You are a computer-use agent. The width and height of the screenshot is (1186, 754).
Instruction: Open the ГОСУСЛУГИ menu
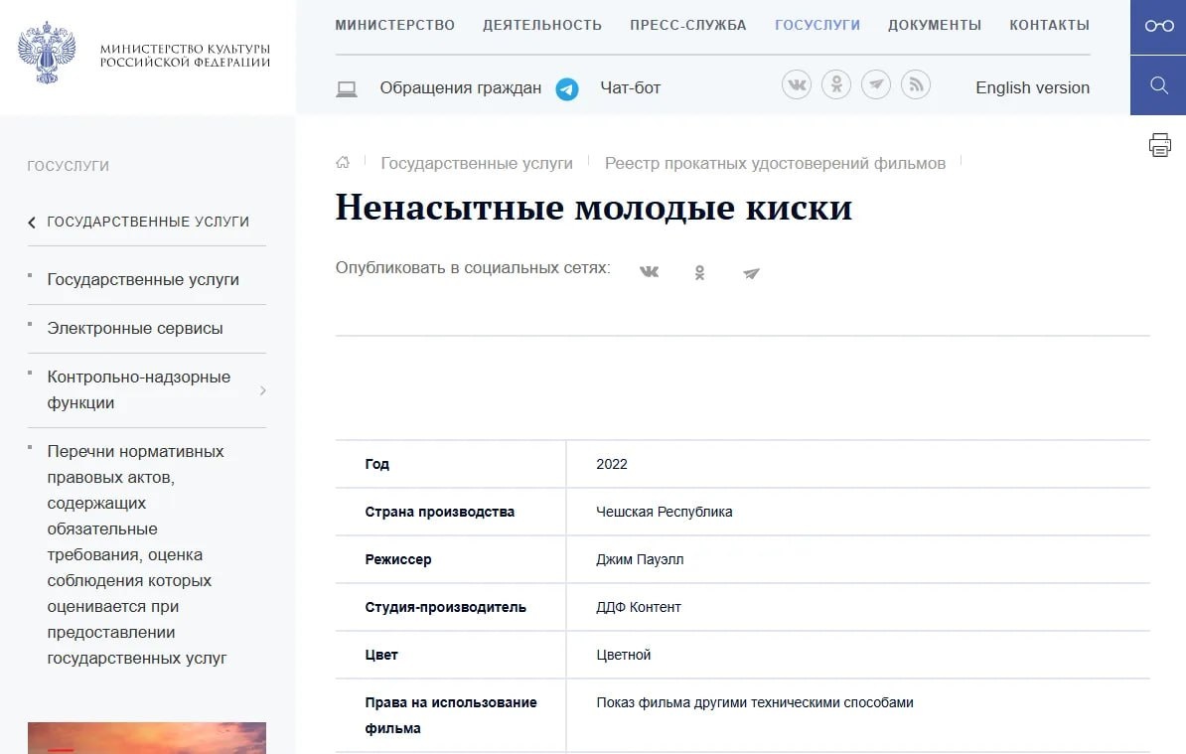817,25
